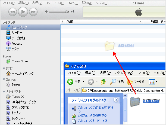Click the copy folder task icon
The width and height of the screenshot is (166, 125).
pyautogui.click(x=74, y=121)
